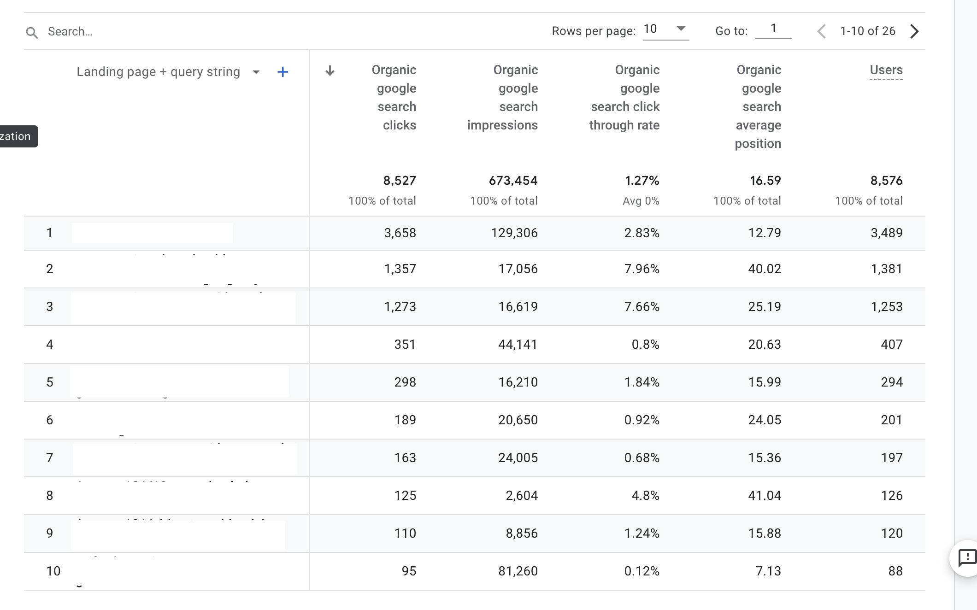Click the search icon to filter results
The height and width of the screenshot is (610, 977).
point(32,32)
